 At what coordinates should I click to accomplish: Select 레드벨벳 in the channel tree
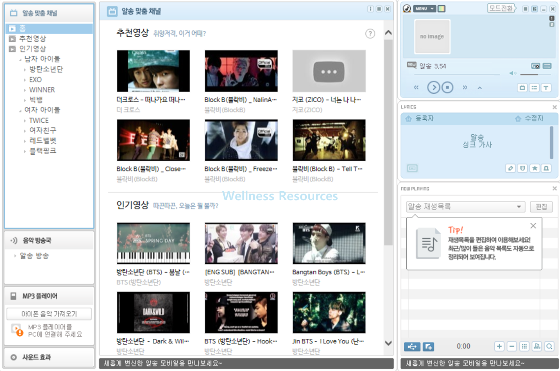(x=43, y=141)
